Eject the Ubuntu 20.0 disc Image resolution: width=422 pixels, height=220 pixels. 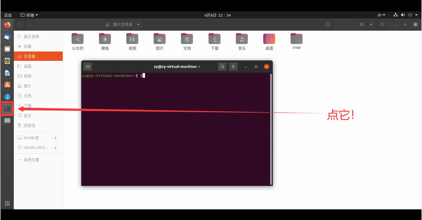(55, 147)
